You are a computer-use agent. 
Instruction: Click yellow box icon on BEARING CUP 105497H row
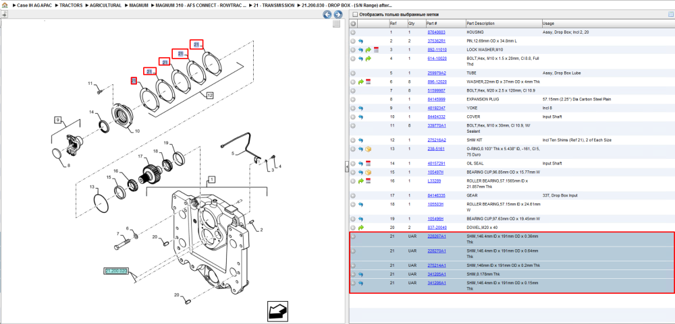coord(368,172)
